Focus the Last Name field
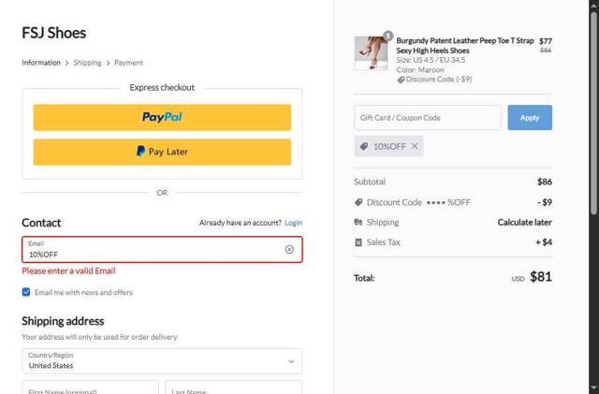The image size is (599, 394). point(233,387)
